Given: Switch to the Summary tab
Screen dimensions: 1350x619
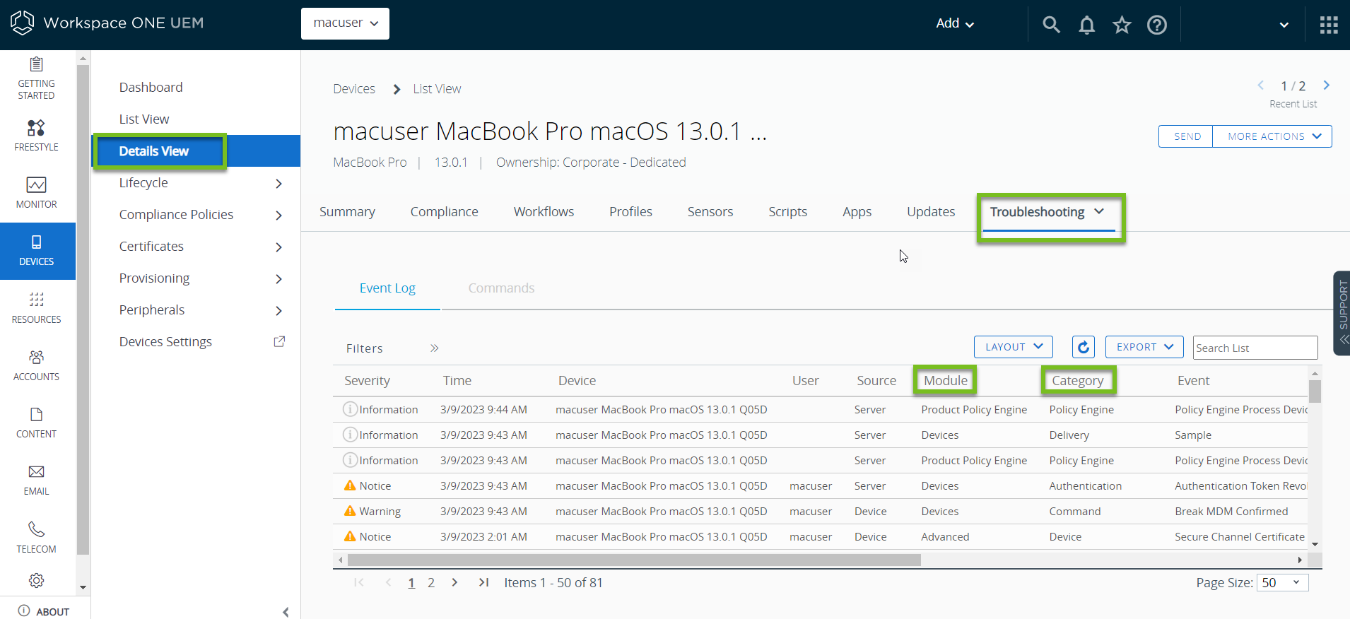Looking at the screenshot, I should coord(347,212).
